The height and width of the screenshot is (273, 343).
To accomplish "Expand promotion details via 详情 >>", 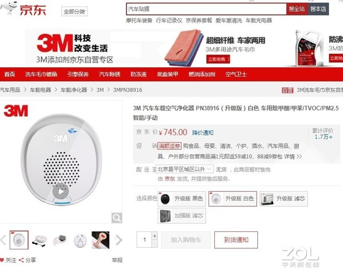I will tap(293, 157).
